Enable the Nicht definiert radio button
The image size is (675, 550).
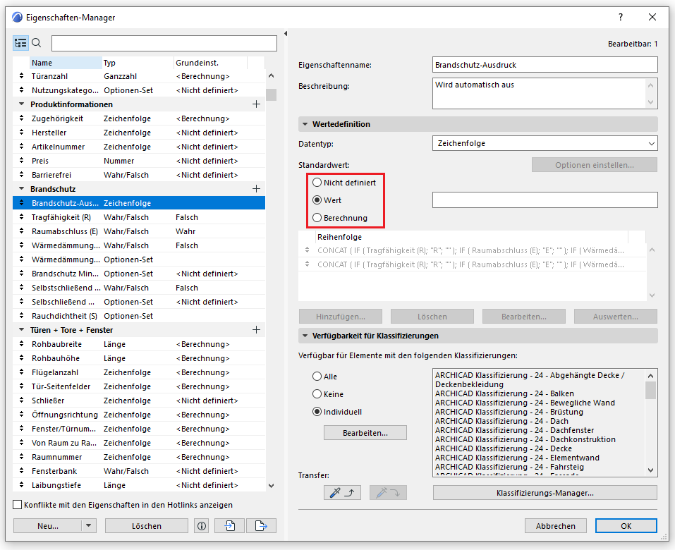(318, 182)
